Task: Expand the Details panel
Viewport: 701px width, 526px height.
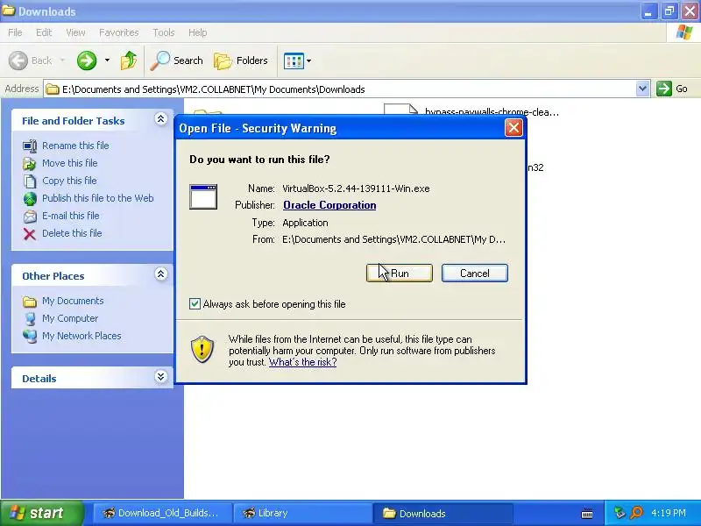Action: tap(160, 377)
